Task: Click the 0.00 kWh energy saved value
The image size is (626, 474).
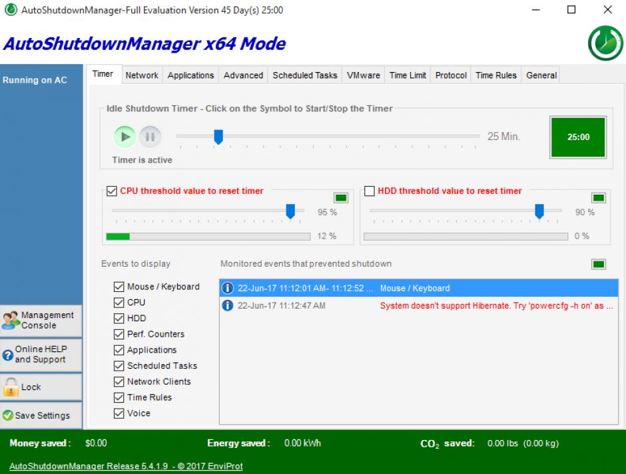Action: point(302,443)
